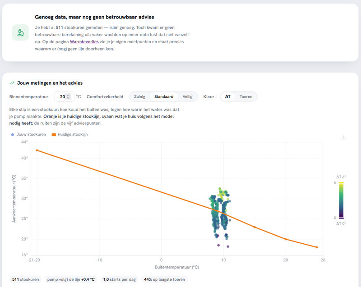This screenshot has width=361, height=287.
Task: Click the heading 'Genoeg data, maar nog geen betrouwbaar advies'
Action: point(94,17)
